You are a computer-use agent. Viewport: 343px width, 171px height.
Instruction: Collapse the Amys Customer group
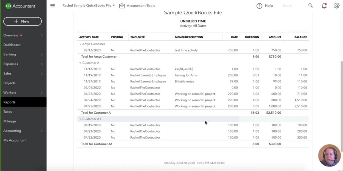[x=80, y=44]
